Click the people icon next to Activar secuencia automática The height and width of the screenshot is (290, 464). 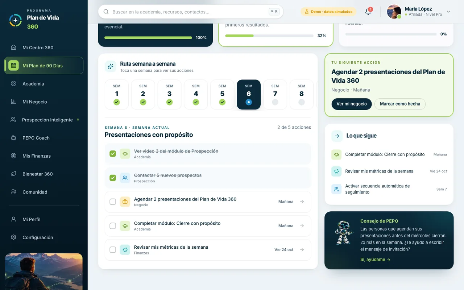[x=336, y=189]
